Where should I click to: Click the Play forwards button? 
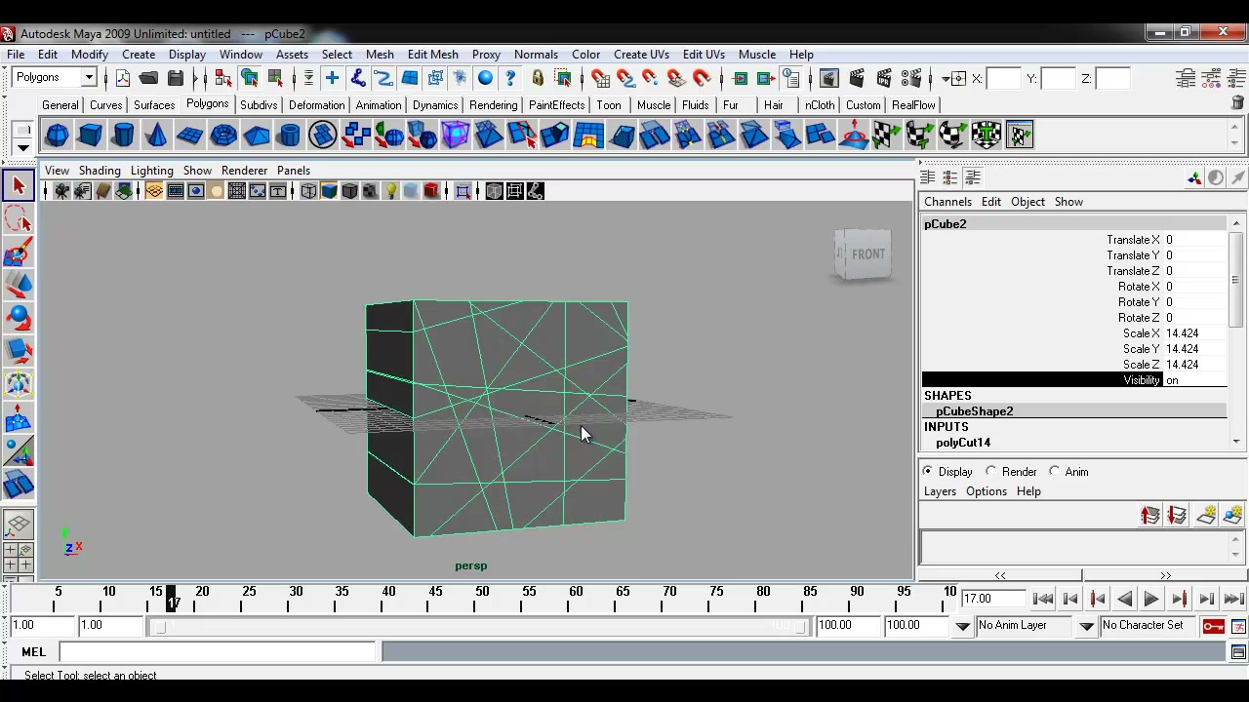[x=1151, y=600]
